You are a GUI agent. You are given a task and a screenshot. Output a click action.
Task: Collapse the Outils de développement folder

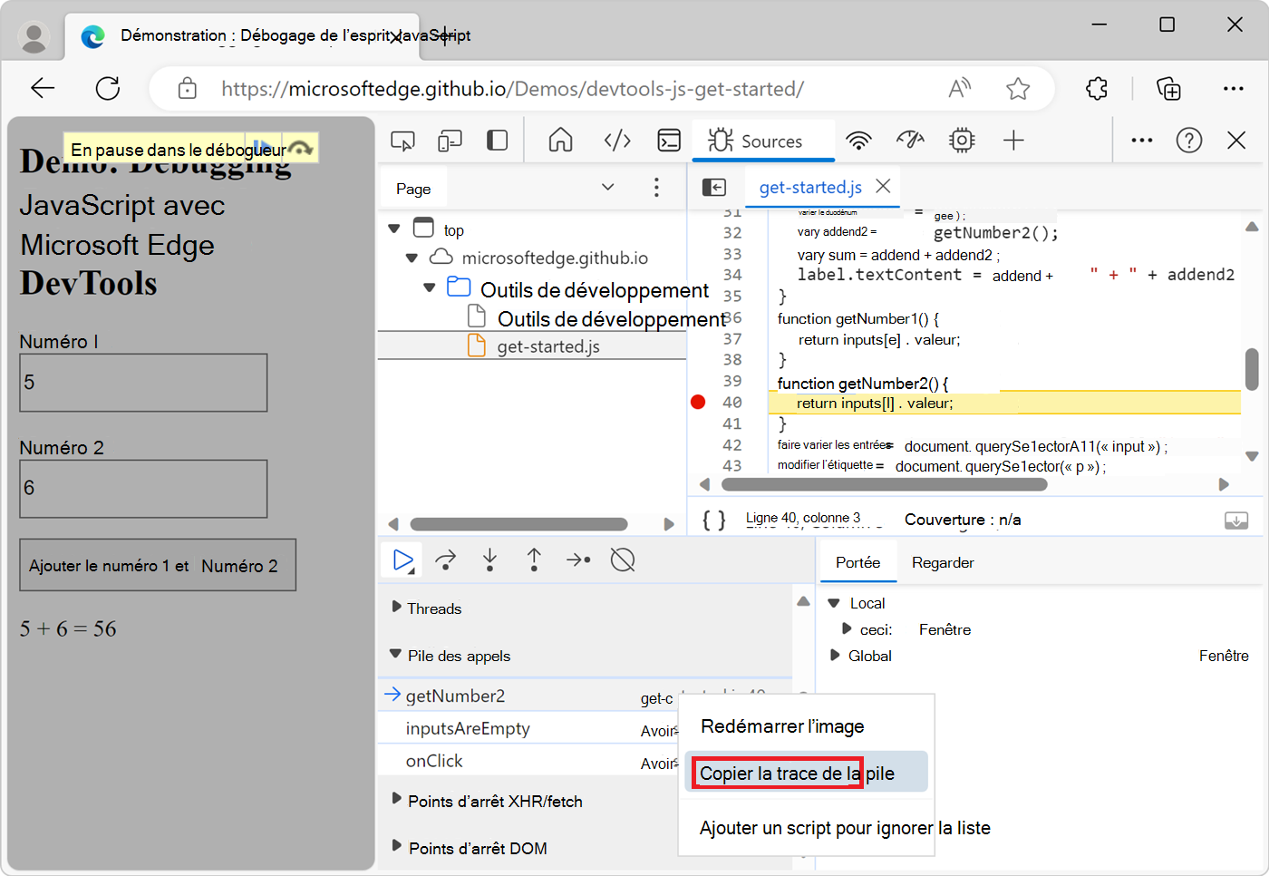[430, 288]
